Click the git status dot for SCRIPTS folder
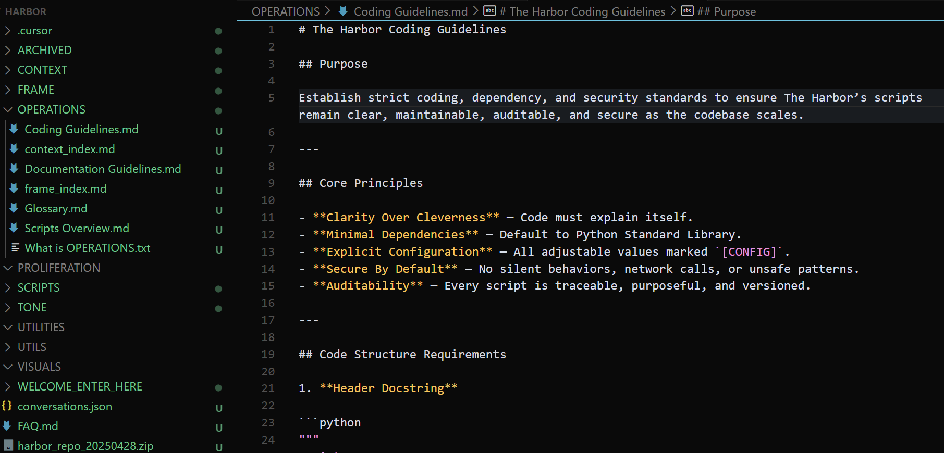This screenshot has width=944, height=453. pyautogui.click(x=218, y=289)
